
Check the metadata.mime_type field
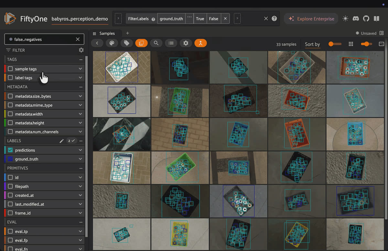(10, 105)
